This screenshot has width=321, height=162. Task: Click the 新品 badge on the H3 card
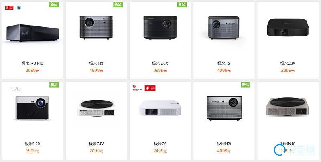coord(118,4)
